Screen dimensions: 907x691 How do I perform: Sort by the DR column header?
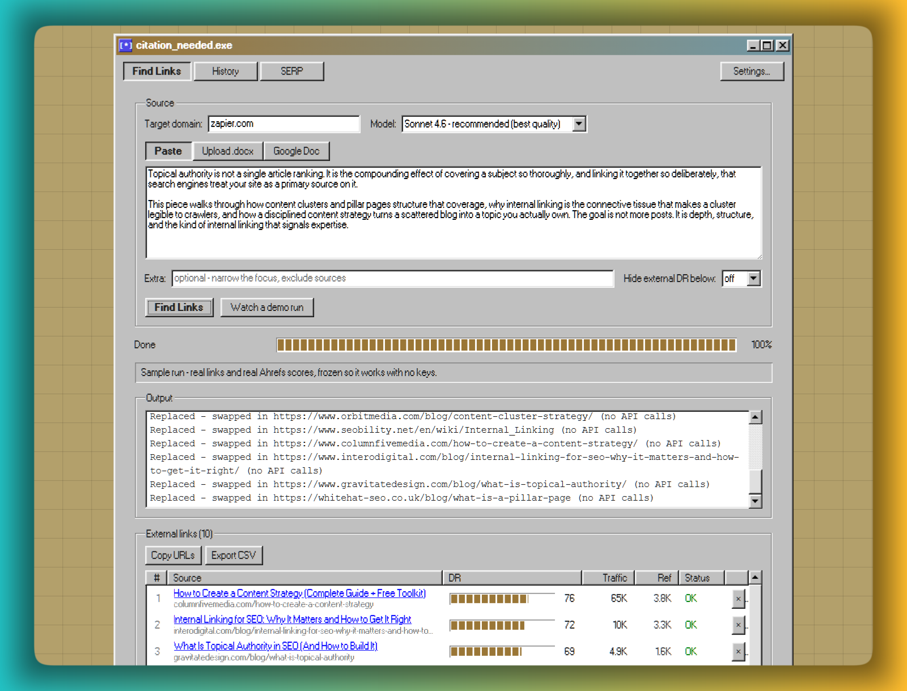click(x=512, y=578)
